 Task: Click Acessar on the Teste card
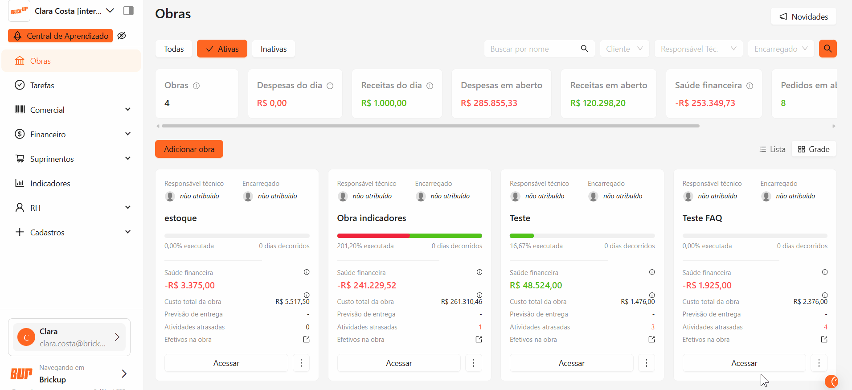(571, 363)
